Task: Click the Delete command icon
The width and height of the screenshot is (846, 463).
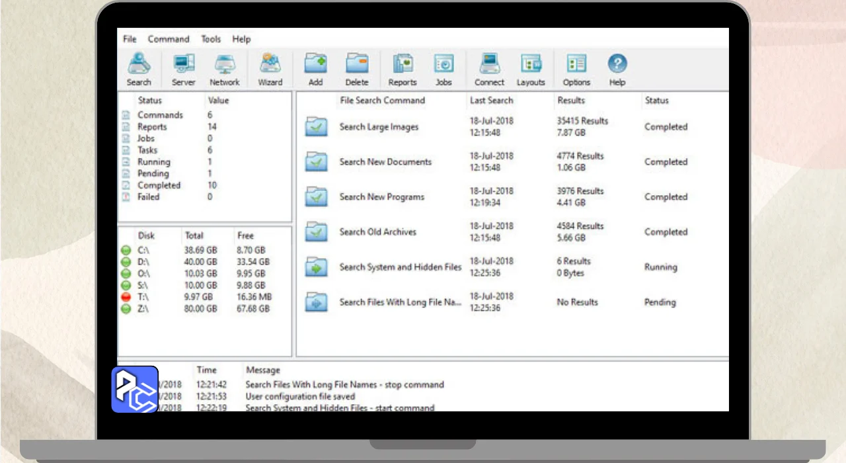Action: pyautogui.click(x=356, y=69)
